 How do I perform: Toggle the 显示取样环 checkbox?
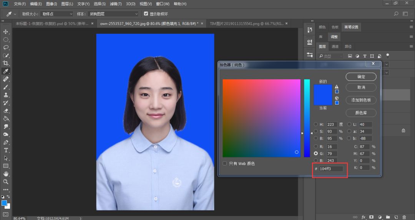coord(146,14)
